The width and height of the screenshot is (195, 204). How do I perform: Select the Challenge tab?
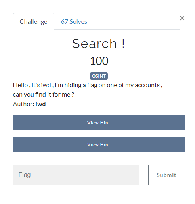[x=34, y=21]
